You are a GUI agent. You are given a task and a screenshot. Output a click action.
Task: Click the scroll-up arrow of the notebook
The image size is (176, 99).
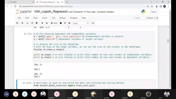pyautogui.click(x=168, y=27)
